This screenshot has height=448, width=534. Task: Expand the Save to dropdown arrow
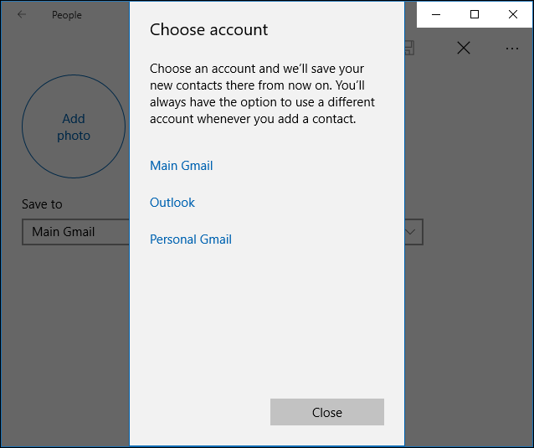(x=412, y=232)
